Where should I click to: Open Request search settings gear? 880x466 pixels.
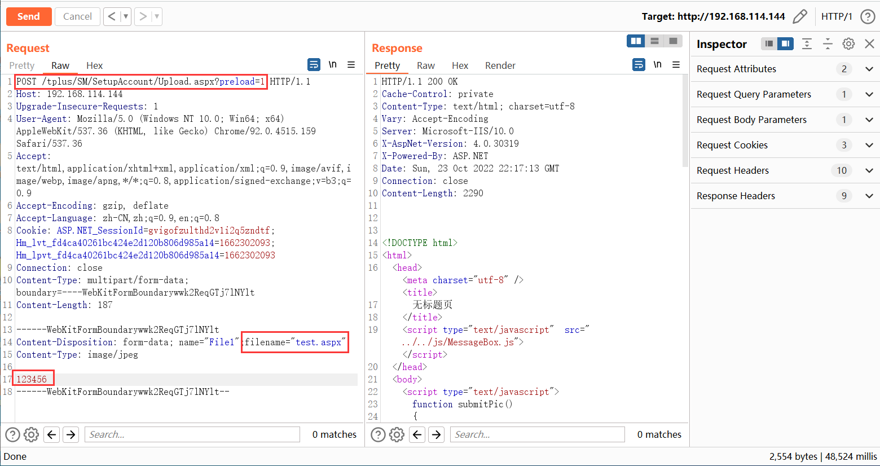32,434
